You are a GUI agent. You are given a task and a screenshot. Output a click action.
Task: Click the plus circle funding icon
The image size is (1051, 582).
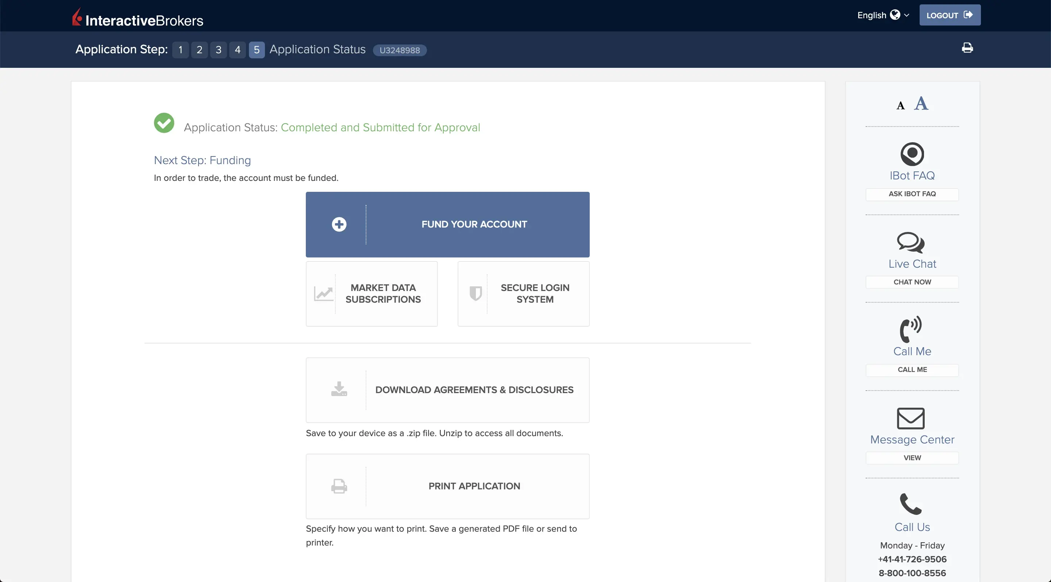click(x=339, y=224)
